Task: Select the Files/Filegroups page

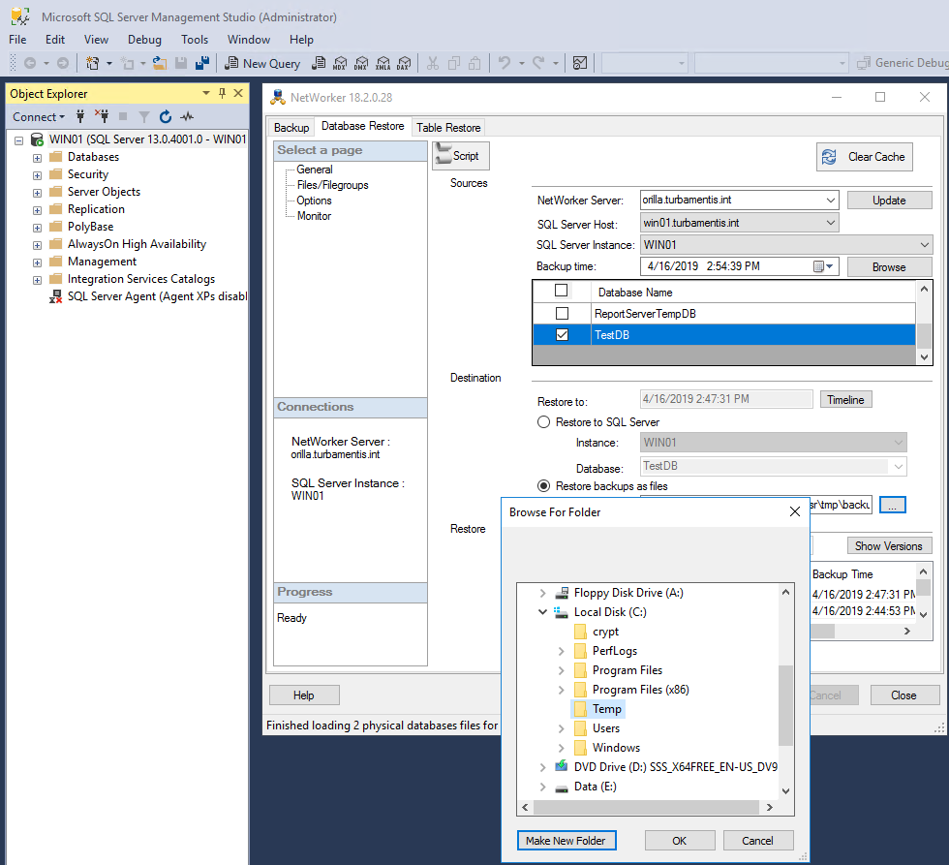Action: pyautogui.click(x=333, y=185)
